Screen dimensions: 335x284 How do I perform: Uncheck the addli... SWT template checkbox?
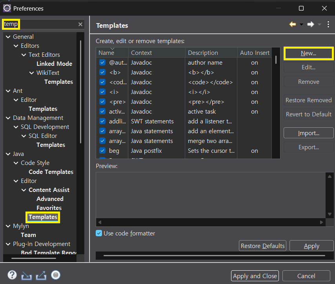(102, 121)
